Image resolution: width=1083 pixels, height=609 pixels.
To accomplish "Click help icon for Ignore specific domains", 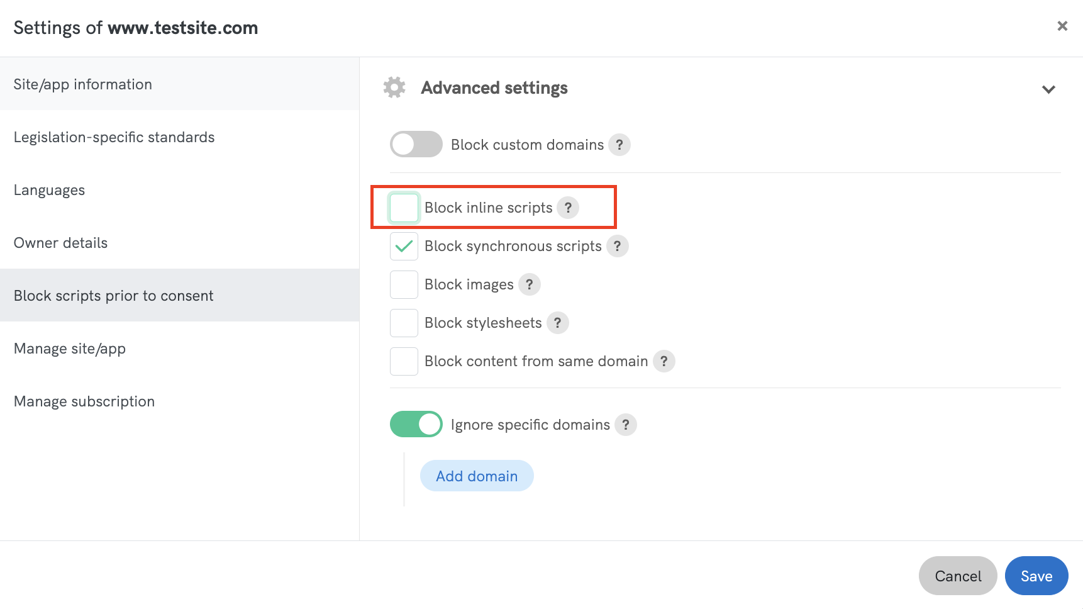I will (x=625, y=425).
